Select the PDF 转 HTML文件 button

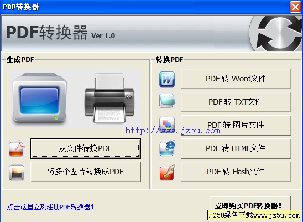tap(236, 148)
